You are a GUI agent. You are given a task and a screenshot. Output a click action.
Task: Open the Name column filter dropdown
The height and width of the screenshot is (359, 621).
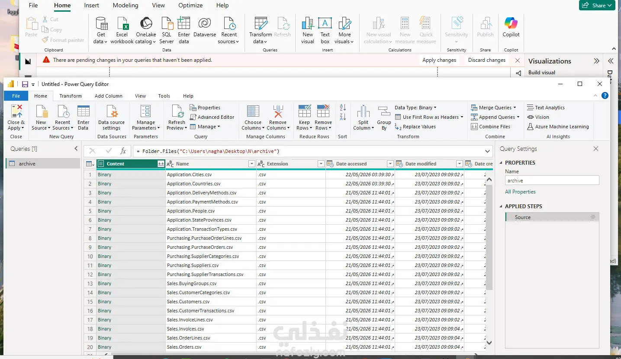(x=252, y=164)
